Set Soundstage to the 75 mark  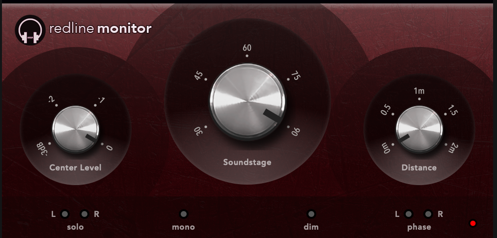tap(295, 76)
